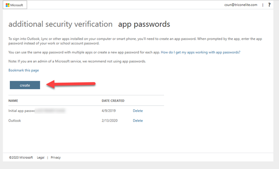Viewport: 279px width, 169px height.
Task: Click the Microsoft logo
Action: pyautogui.click(x=15, y=5)
